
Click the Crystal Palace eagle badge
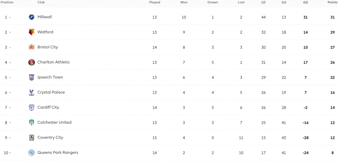click(x=32, y=92)
